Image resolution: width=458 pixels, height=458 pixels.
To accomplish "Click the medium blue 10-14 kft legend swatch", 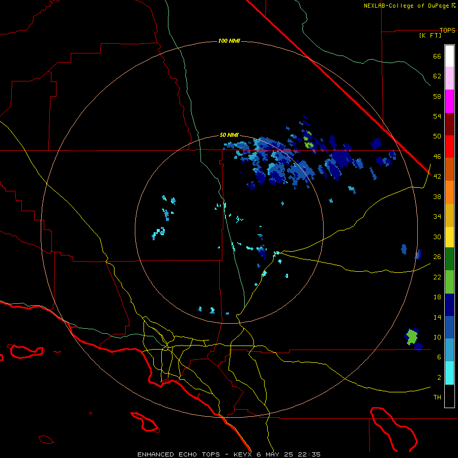I will 449,327.
